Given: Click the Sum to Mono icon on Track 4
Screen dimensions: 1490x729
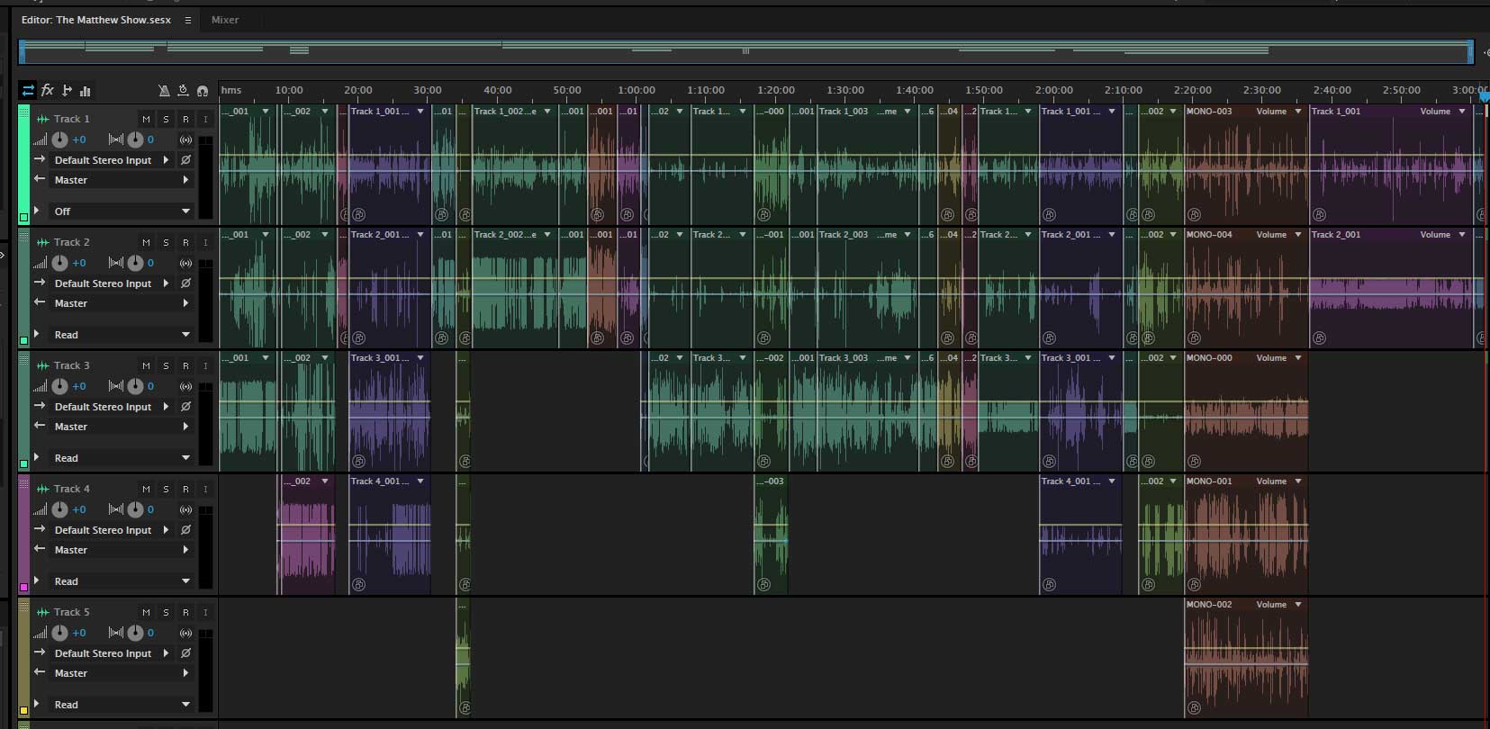Looking at the screenshot, I should pyautogui.click(x=185, y=509).
